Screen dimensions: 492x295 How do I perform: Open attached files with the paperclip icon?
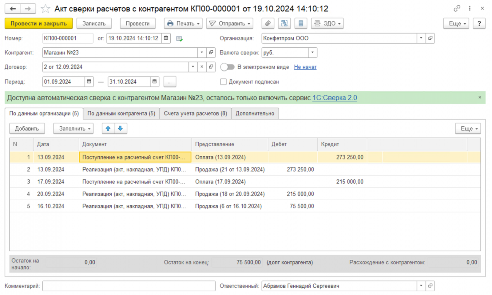[x=268, y=23]
